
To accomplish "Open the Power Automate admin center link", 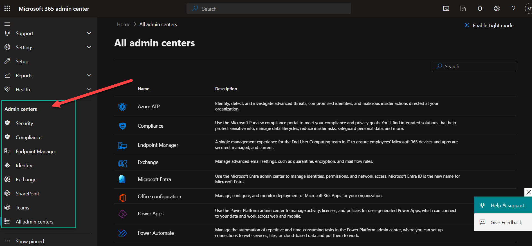I will pyautogui.click(x=156, y=233).
